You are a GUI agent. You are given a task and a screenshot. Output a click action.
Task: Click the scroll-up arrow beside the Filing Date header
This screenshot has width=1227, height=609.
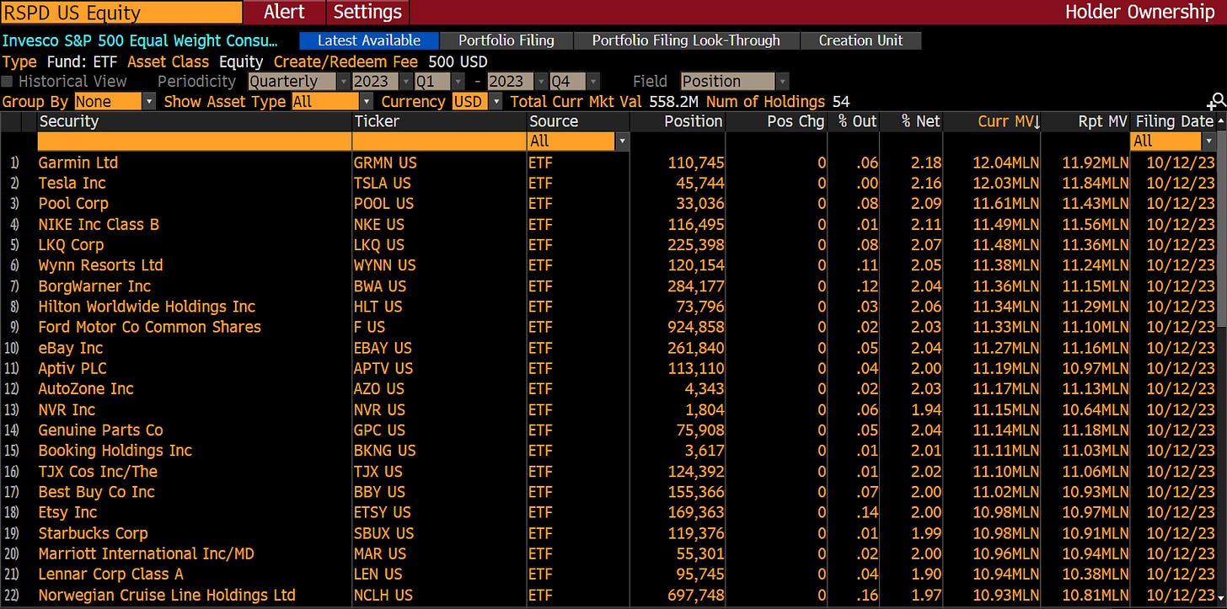point(1222,121)
